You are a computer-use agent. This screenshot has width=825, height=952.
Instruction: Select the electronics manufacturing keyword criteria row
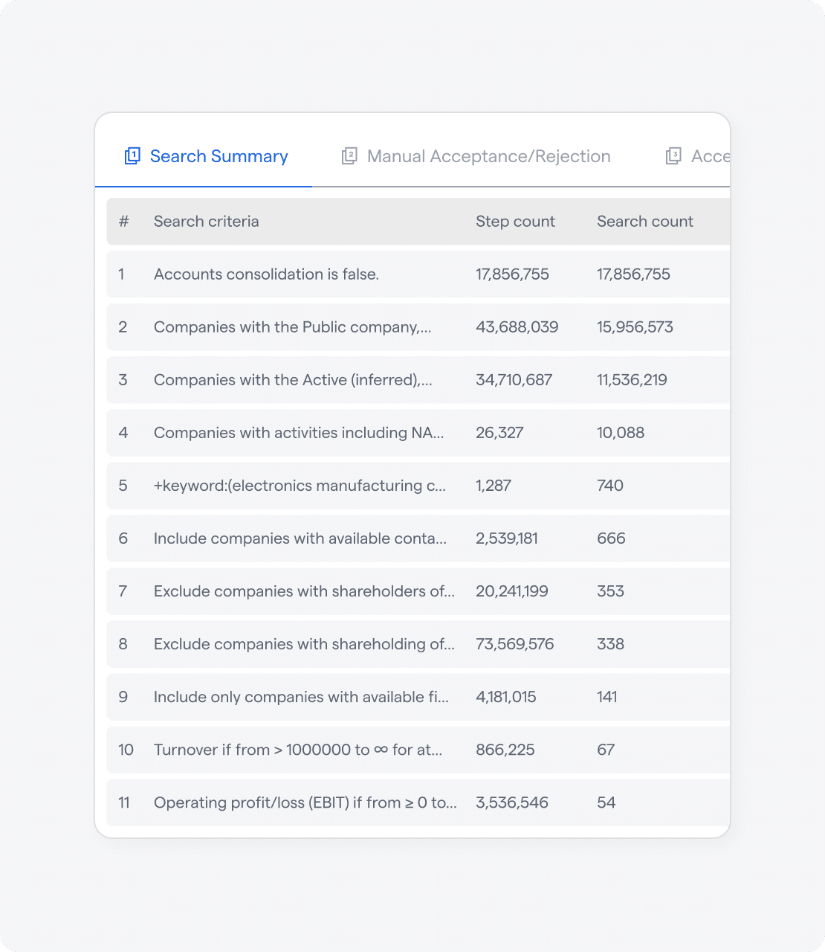coord(300,486)
